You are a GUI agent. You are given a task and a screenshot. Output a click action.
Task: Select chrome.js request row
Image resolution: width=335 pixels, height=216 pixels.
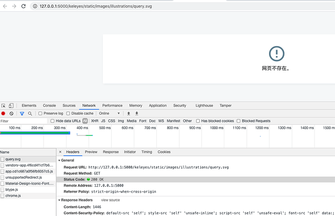pos(28,196)
